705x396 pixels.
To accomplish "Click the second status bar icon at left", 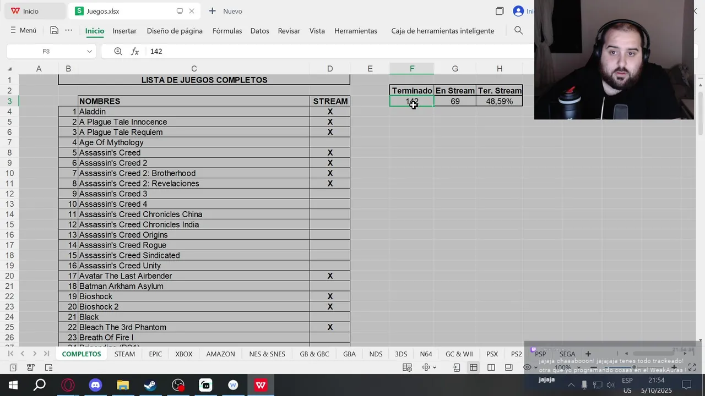I will pyautogui.click(x=31, y=367).
